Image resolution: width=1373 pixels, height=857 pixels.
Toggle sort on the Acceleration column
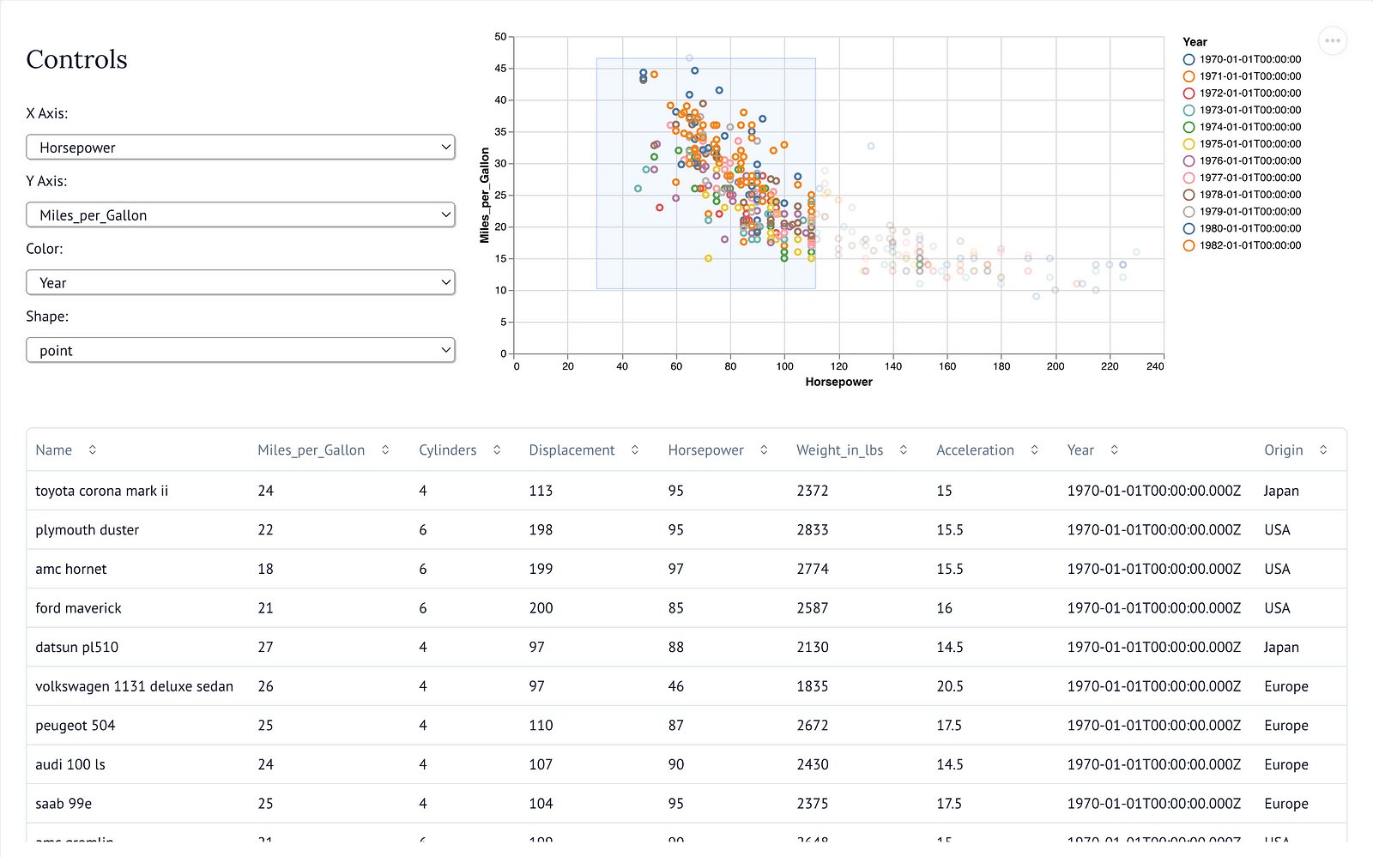(x=1035, y=450)
